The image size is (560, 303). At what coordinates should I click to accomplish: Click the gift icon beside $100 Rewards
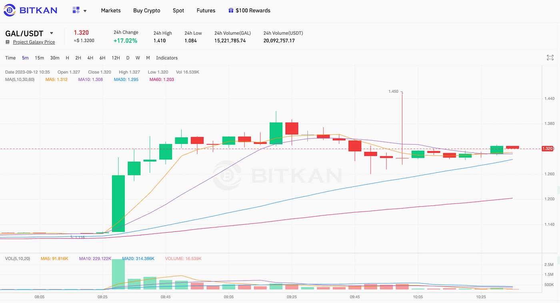coord(231,10)
